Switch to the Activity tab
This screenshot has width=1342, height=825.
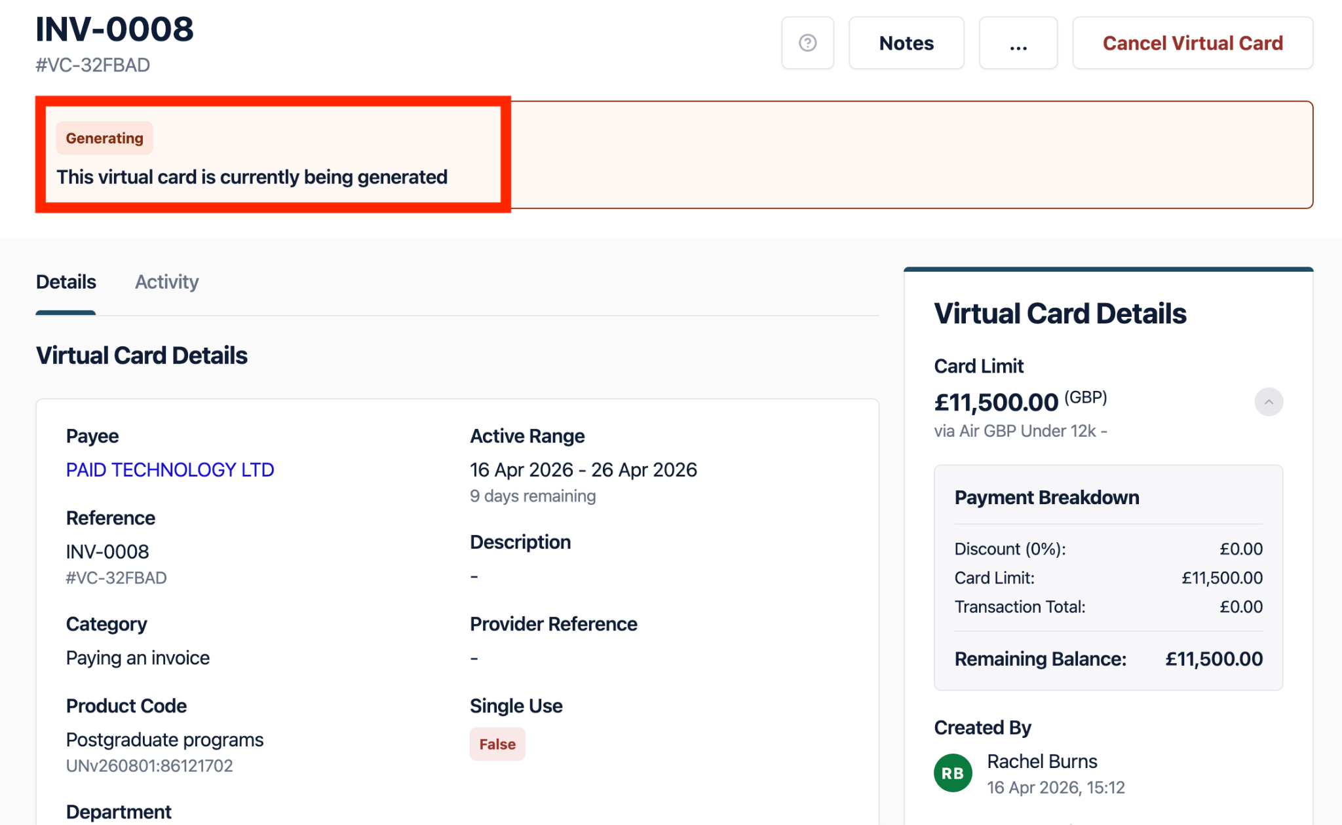point(166,282)
